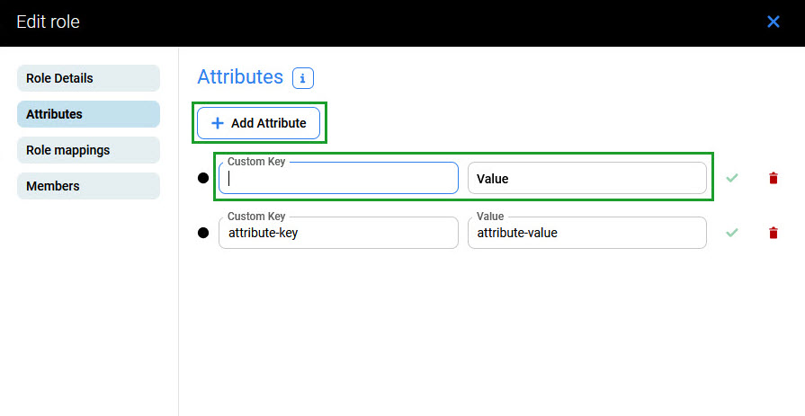Select the Attributes sidebar tab
Viewport: 805px width, 416px height.
(x=88, y=114)
